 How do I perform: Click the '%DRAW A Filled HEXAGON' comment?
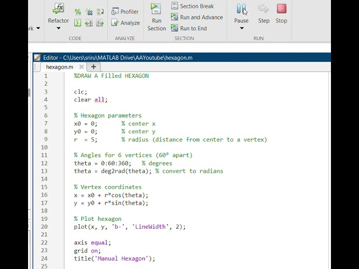(111, 76)
